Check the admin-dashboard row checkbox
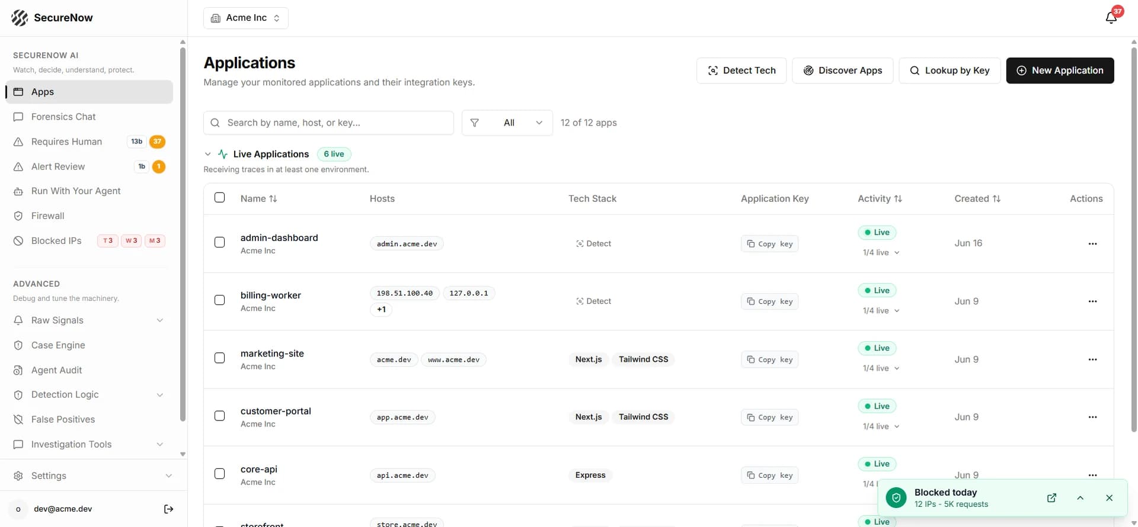Image resolution: width=1138 pixels, height=527 pixels. point(219,242)
